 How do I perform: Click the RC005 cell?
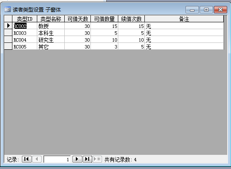click(24, 46)
